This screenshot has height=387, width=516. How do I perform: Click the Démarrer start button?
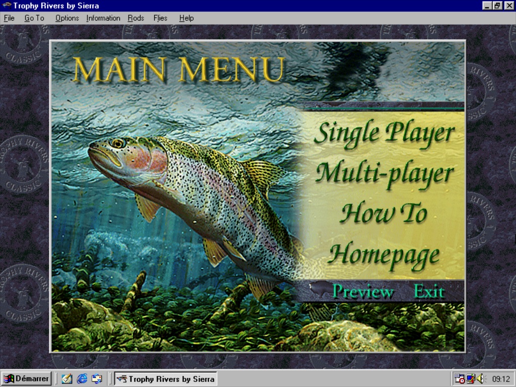pos(26,378)
